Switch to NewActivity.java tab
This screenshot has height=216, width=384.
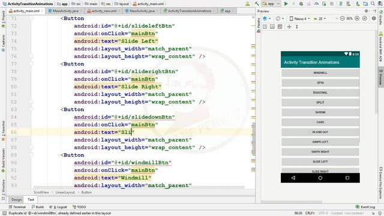142,11
